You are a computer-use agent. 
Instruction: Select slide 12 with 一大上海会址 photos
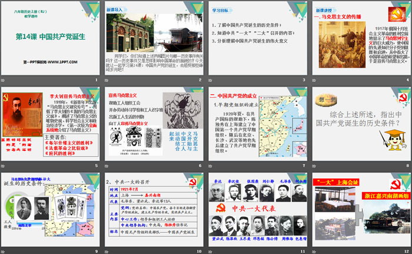point(361,210)
